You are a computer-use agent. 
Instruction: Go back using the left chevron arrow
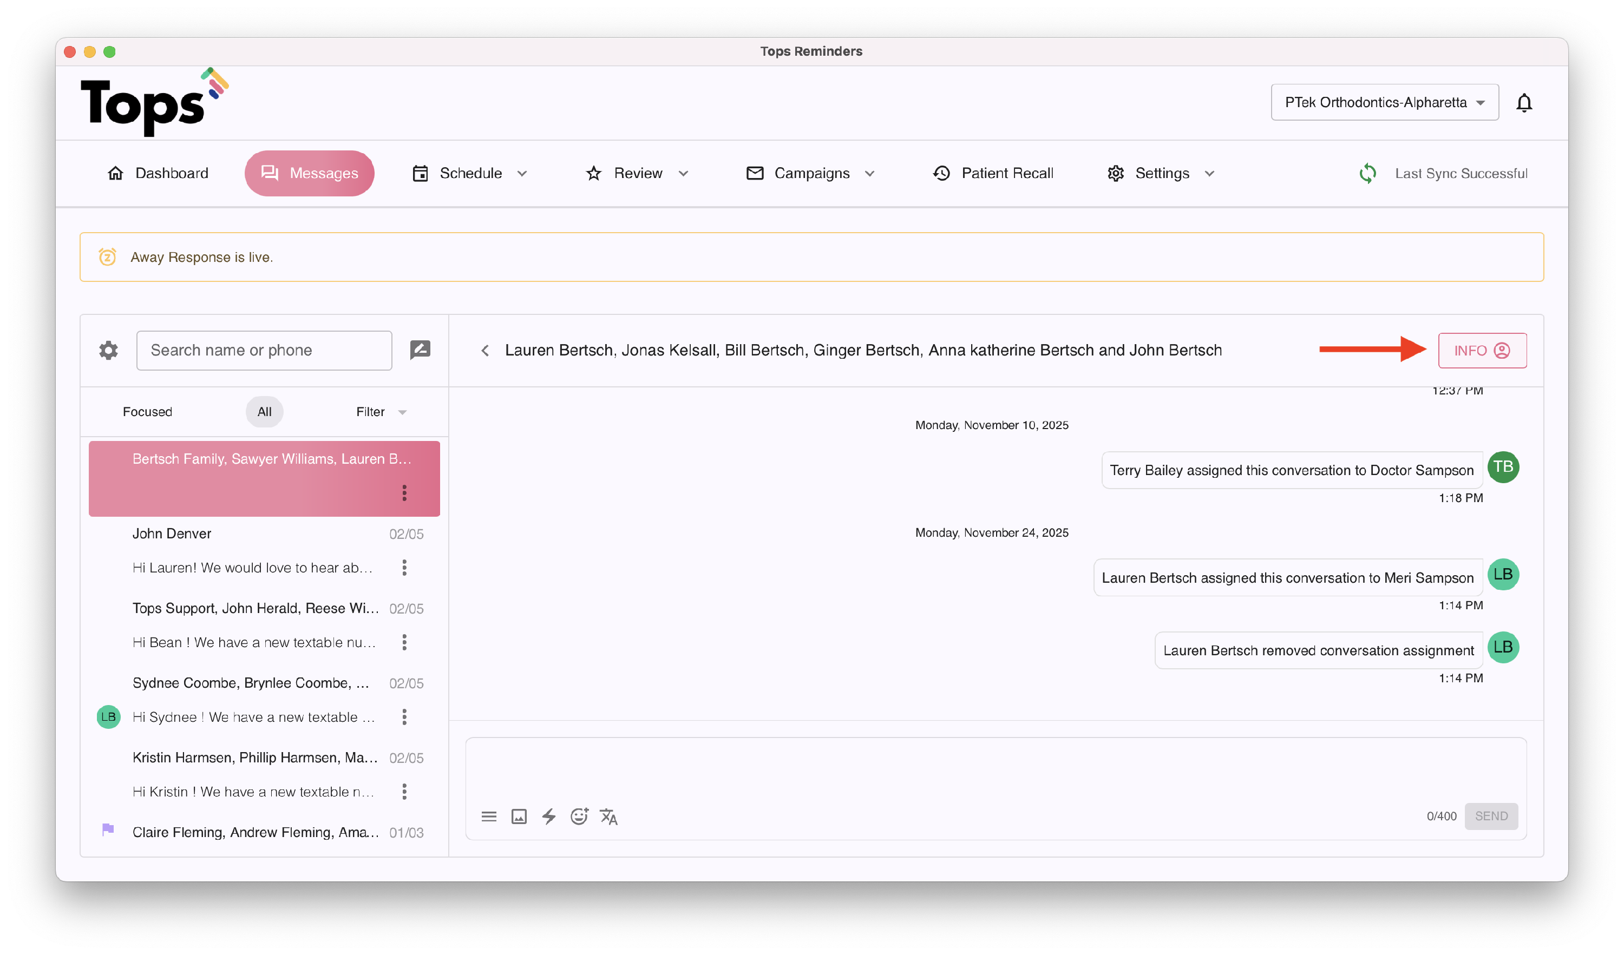coord(485,350)
